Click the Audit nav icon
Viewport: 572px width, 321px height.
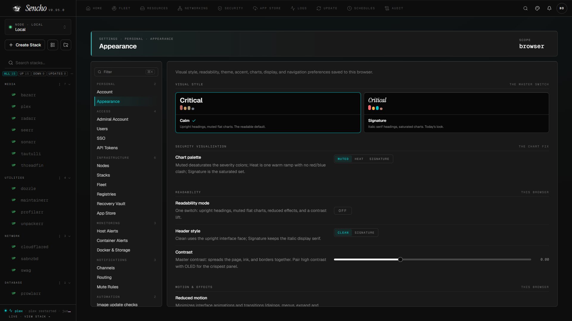pos(387,8)
